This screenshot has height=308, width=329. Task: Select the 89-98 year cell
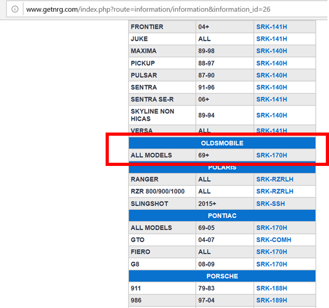224,51
